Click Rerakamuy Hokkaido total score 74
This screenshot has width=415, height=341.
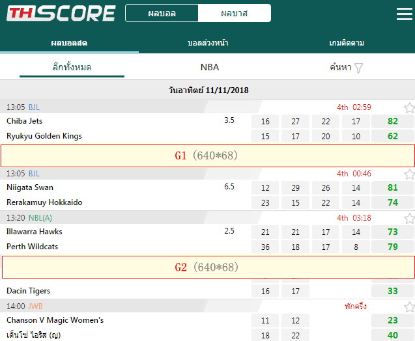coord(392,202)
